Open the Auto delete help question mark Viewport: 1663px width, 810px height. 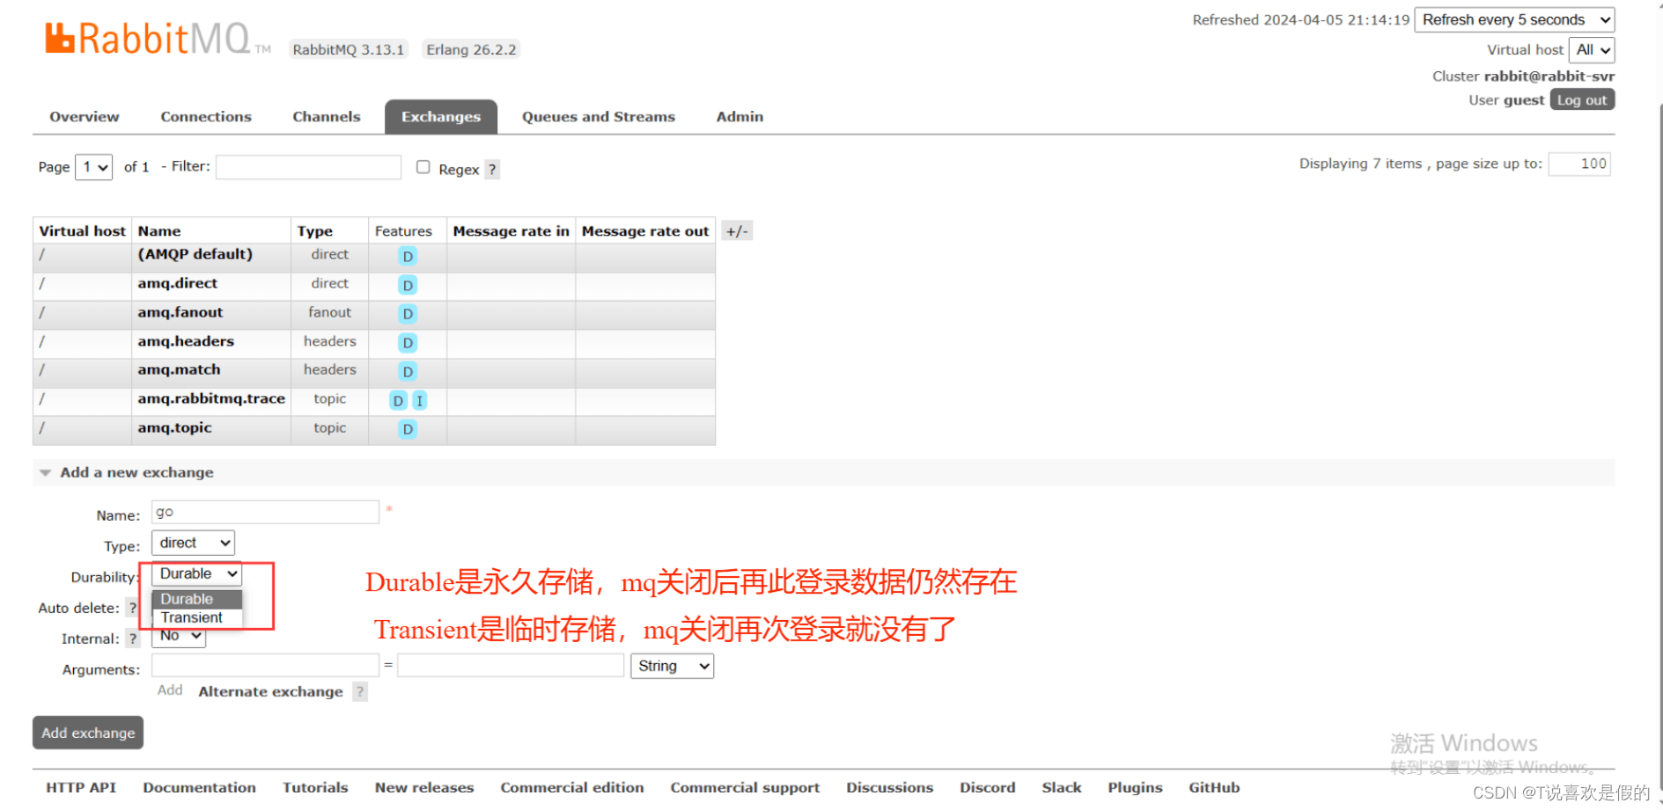point(133,608)
